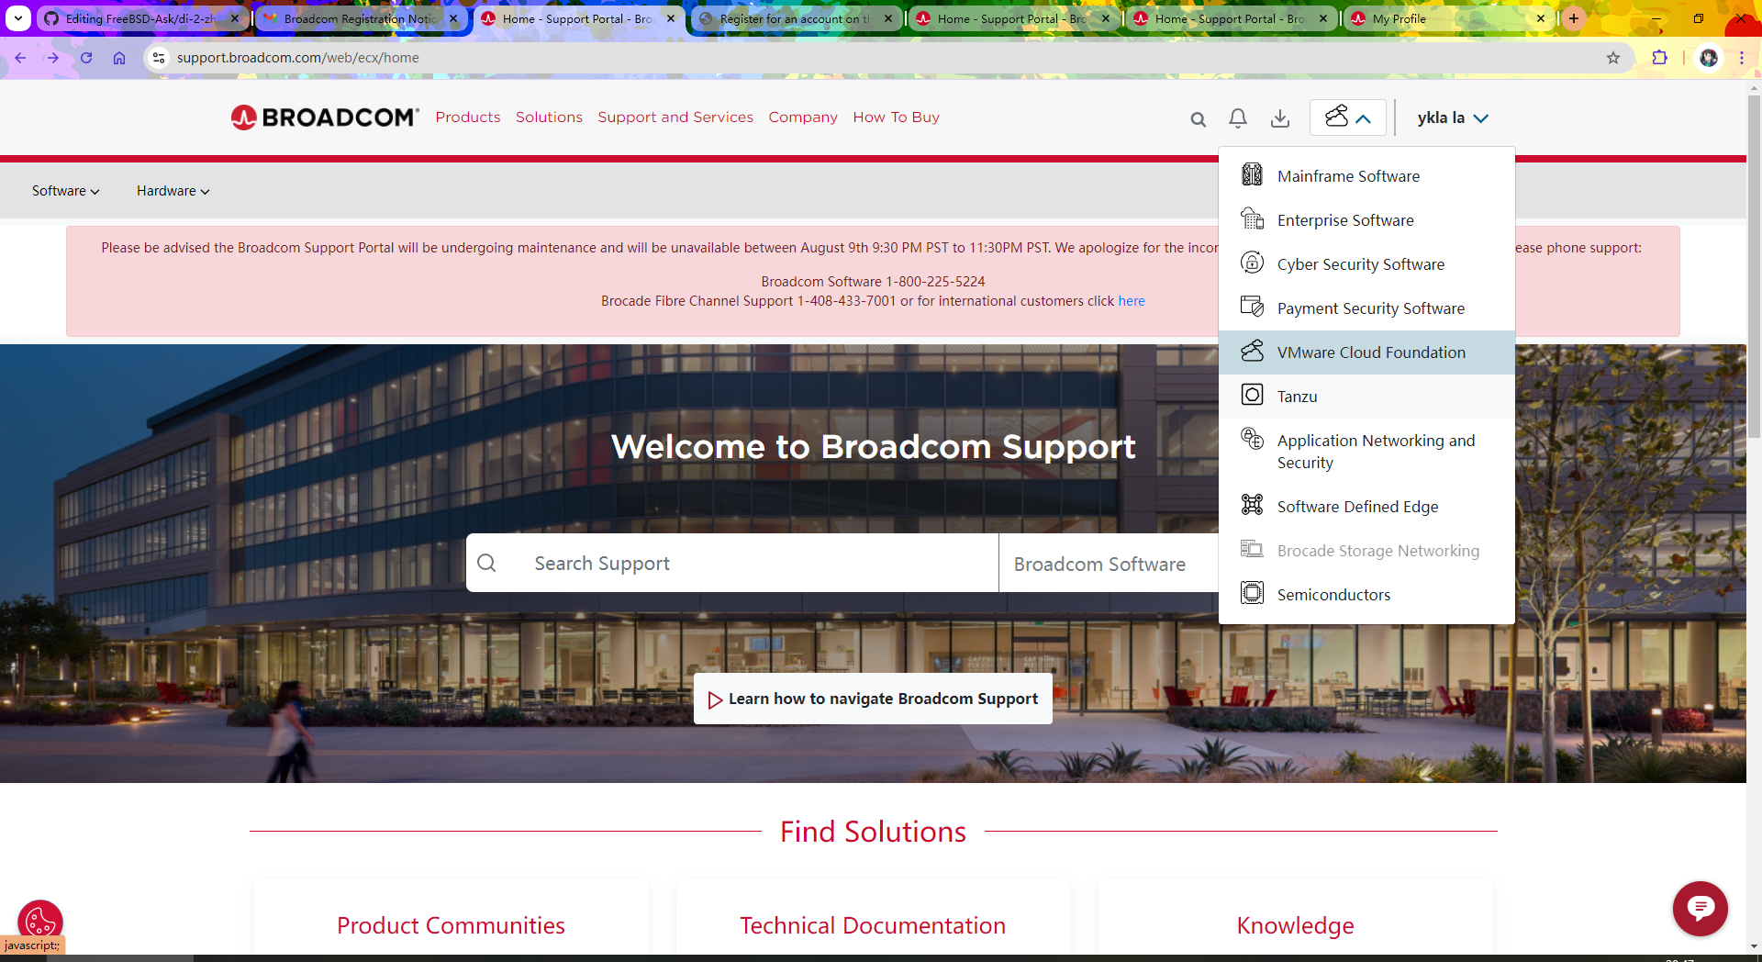This screenshot has width=1762, height=962.
Task: Expand the Software dropdown
Action: (x=65, y=191)
